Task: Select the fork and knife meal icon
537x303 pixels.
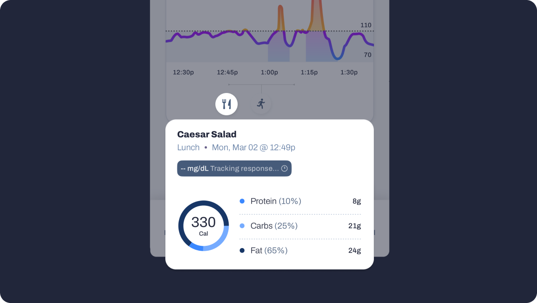Action: [x=227, y=104]
